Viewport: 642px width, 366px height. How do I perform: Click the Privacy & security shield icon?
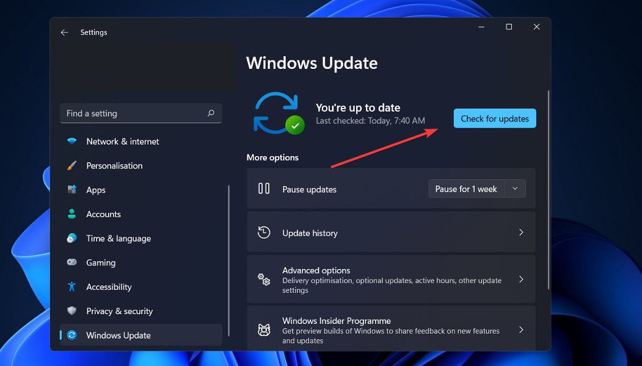click(71, 311)
